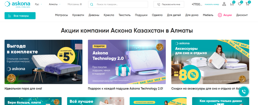The image size is (258, 105).
Task: Click the Askona logo
Action: pos(17,4)
